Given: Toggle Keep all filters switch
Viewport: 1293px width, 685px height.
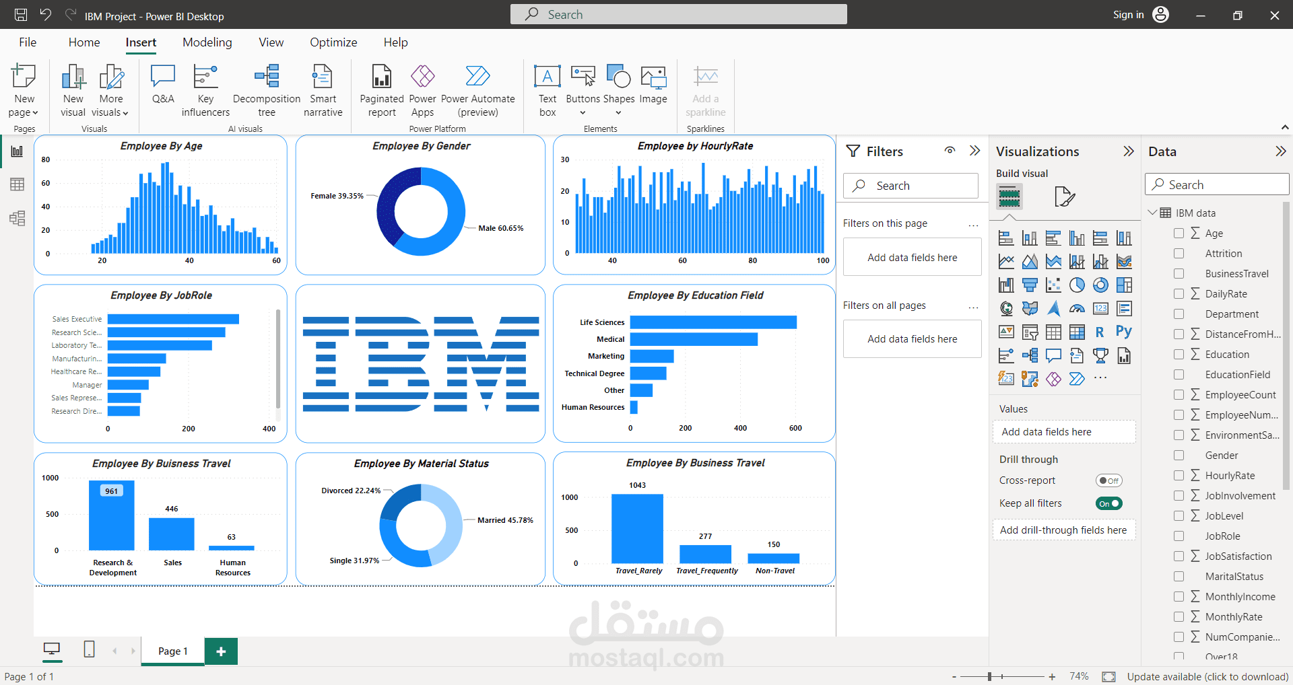Looking at the screenshot, I should 1108,503.
